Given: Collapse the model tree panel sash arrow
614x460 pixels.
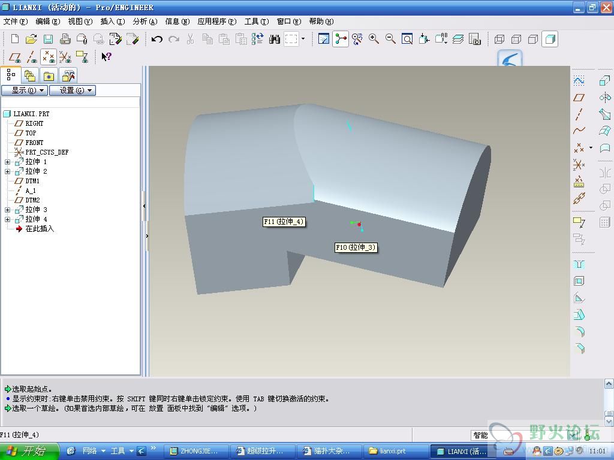Looking at the screenshot, I should pos(144,206).
